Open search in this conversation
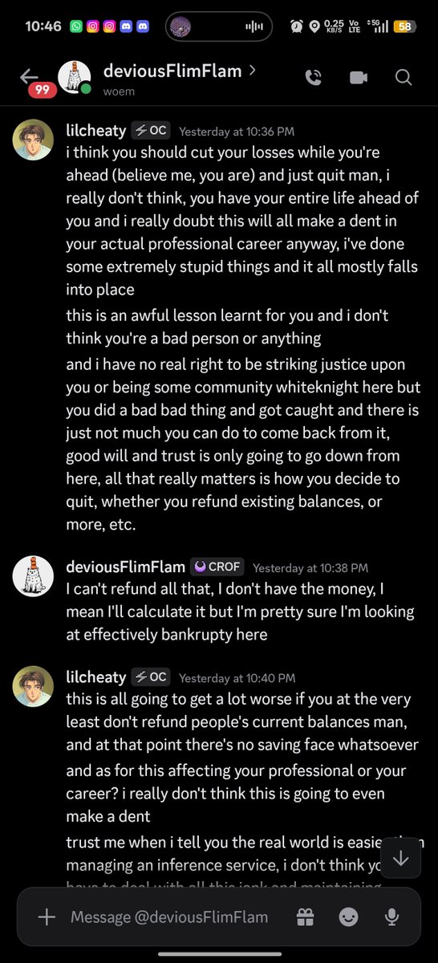438x963 pixels. [x=404, y=77]
